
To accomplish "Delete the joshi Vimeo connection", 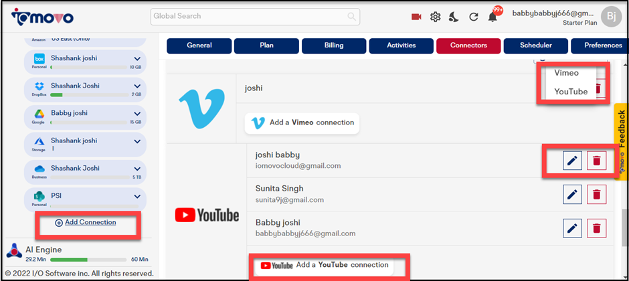I will point(598,88).
